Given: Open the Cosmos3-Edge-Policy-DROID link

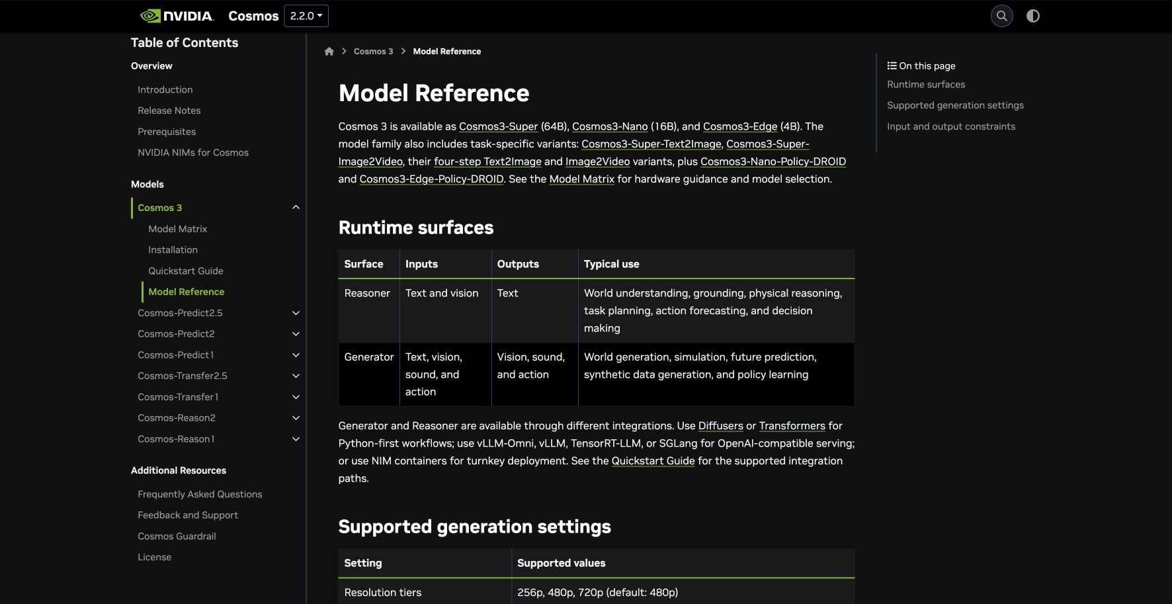Looking at the screenshot, I should click(x=431, y=179).
